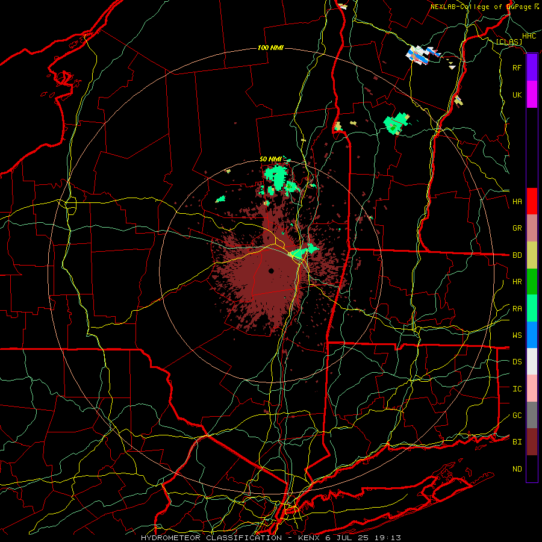Click the ND black legend swatch
Image resolution: width=542 pixels, height=542 pixels.
coord(532,469)
